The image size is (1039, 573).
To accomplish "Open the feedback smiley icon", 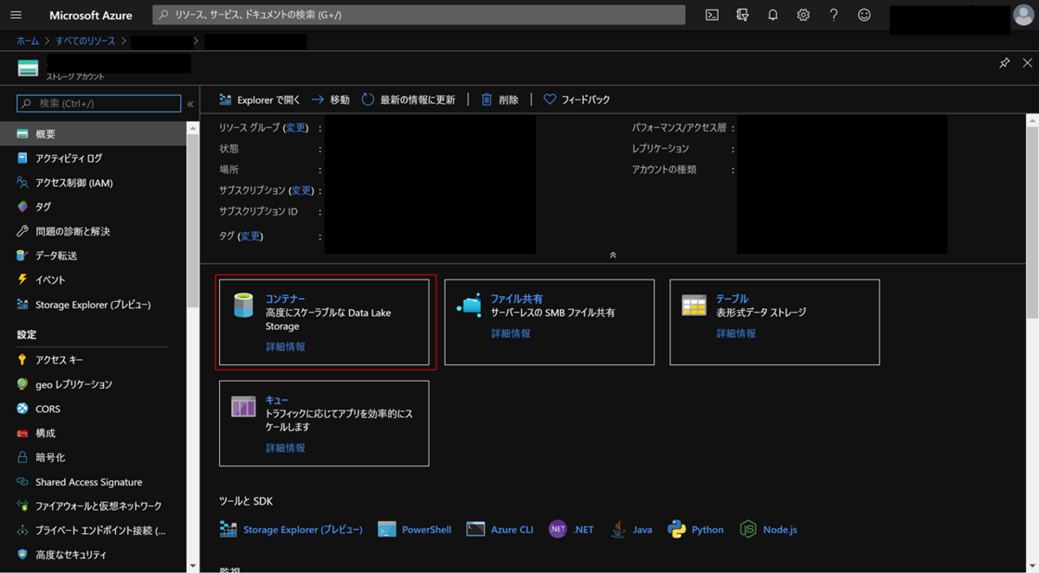I will tap(864, 15).
